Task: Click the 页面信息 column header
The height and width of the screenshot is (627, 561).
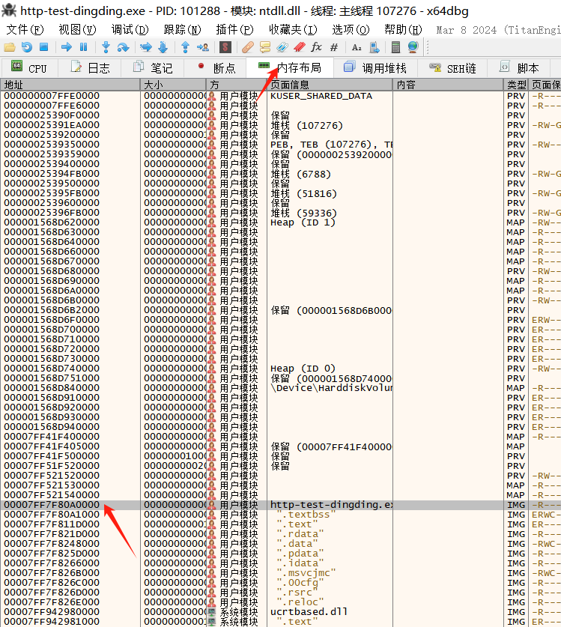Action: pos(330,85)
